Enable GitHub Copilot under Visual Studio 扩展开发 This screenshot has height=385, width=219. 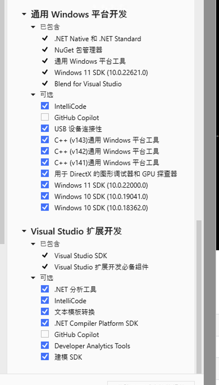click(x=45, y=334)
